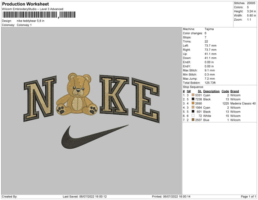Click the 'Stops:' label

(x=187, y=37)
